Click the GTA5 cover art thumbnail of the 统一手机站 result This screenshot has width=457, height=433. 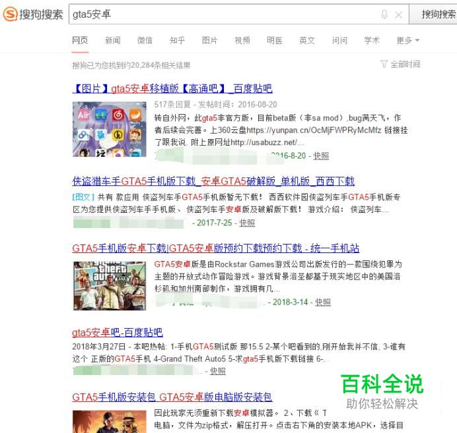pos(110,285)
